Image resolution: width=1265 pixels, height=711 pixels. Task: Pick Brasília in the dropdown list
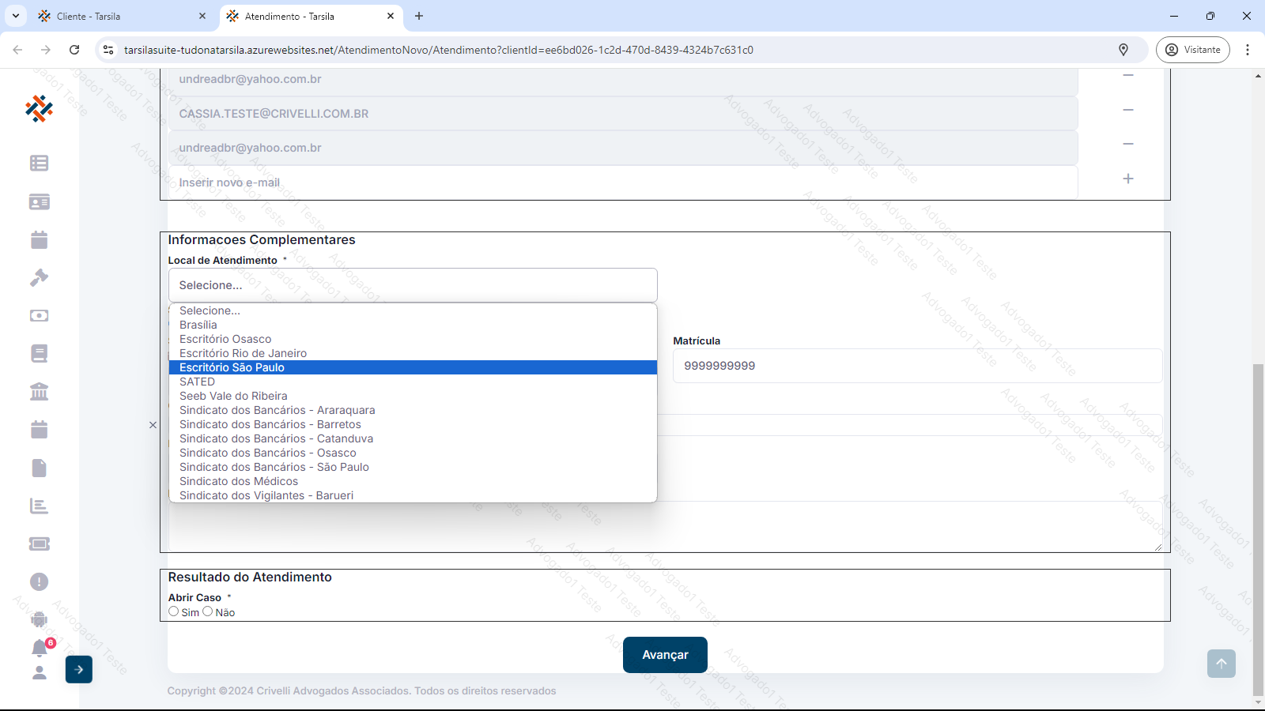(198, 325)
